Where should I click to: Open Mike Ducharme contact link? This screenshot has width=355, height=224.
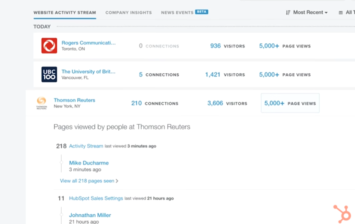click(89, 163)
